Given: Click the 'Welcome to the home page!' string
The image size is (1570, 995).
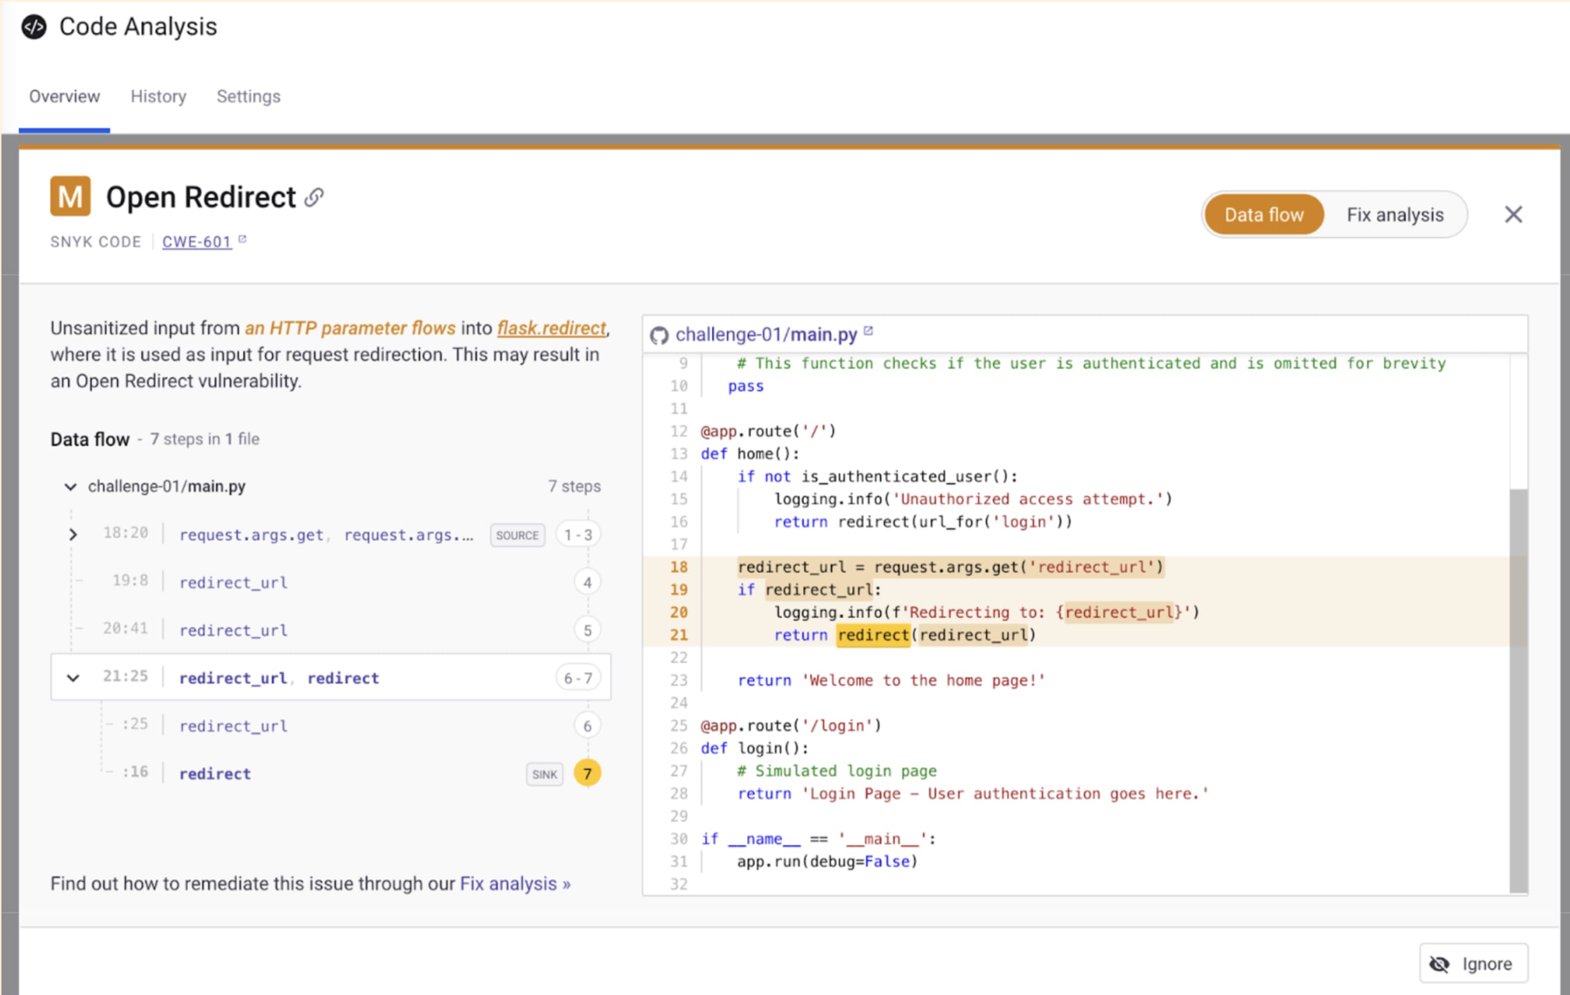Looking at the screenshot, I should coord(924,681).
